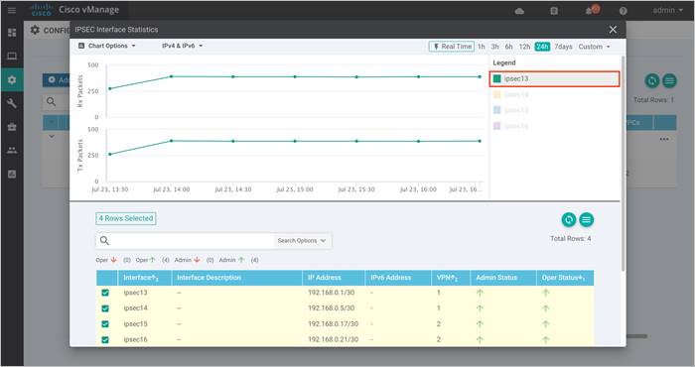Uncheck the ipsec13 row checkbox
Image resolution: width=695 pixels, height=367 pixels.
105,293
